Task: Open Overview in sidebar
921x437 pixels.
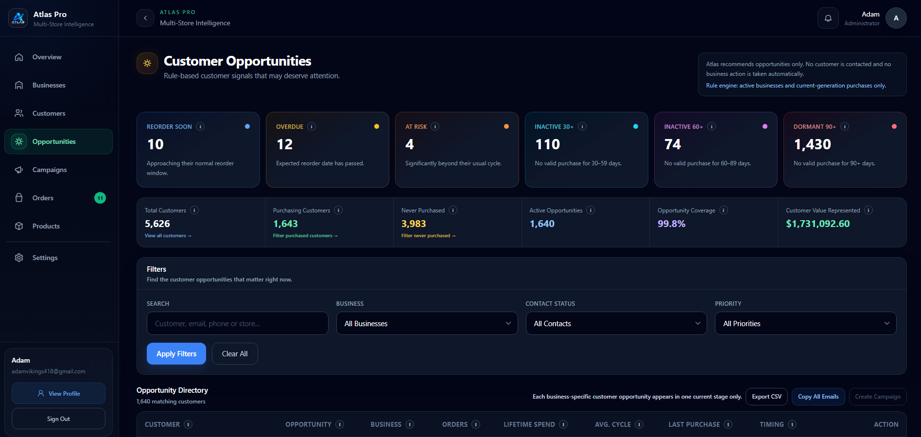Action: (x=58, y=57)
